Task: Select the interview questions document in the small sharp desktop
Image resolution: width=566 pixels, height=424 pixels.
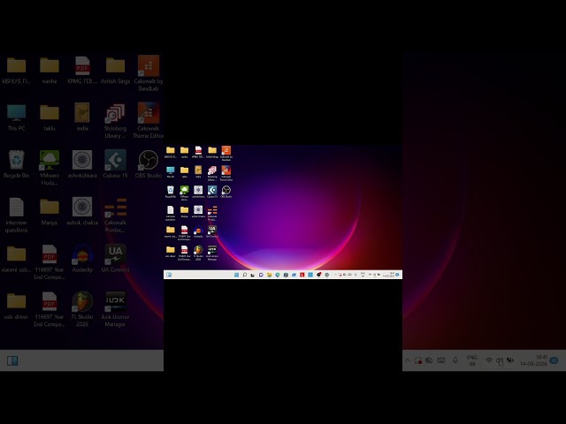Action: pos(171,213)
